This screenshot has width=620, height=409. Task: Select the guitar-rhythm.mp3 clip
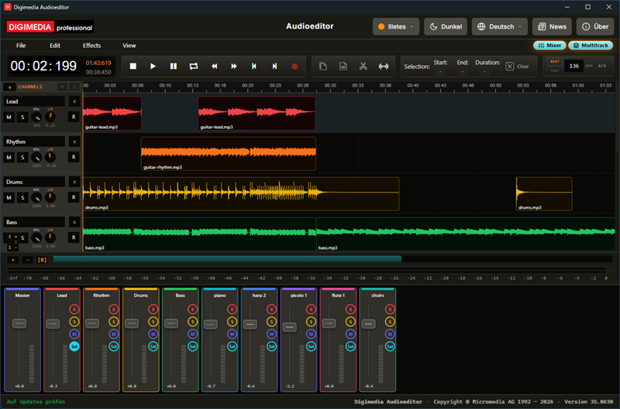(229, 154)
